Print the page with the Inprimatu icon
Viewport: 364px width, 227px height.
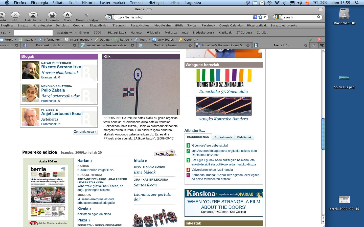[52, 15]
